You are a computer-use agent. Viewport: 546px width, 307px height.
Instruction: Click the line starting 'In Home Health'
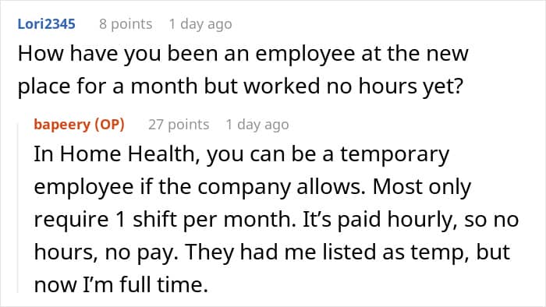(241, 154)
